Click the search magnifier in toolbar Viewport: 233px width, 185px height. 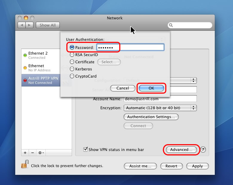[x=171, y=26]
